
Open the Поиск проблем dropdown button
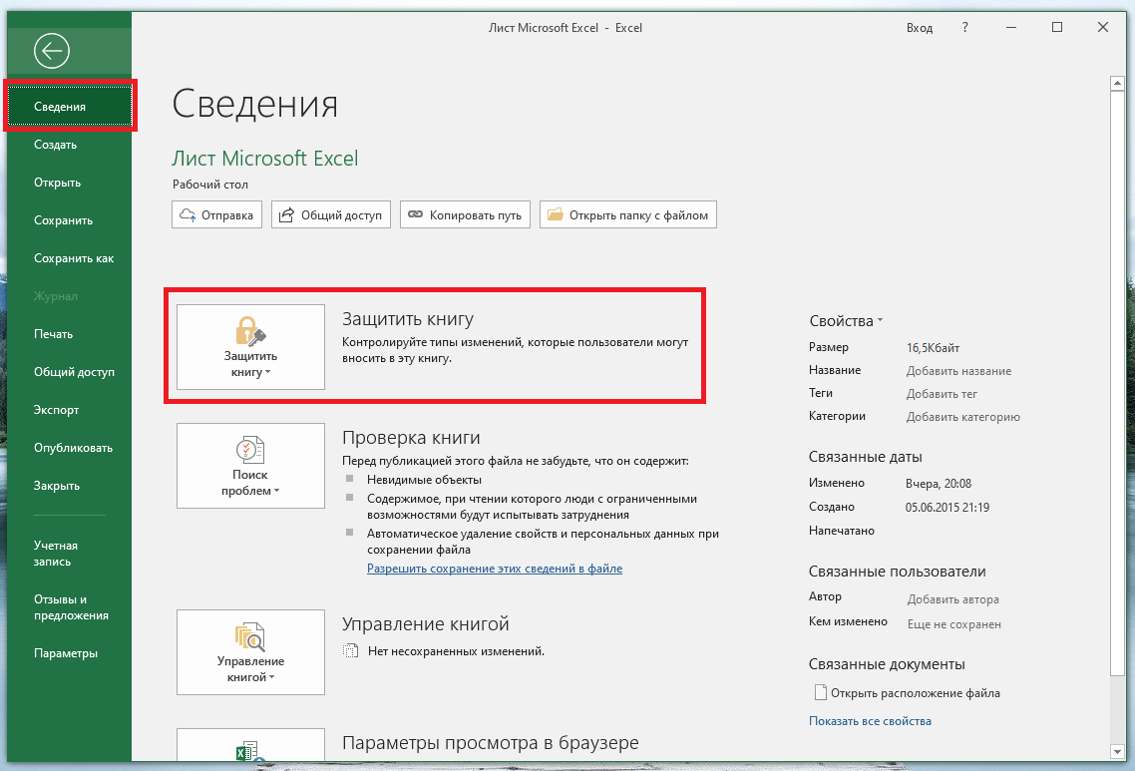[250, 466]
